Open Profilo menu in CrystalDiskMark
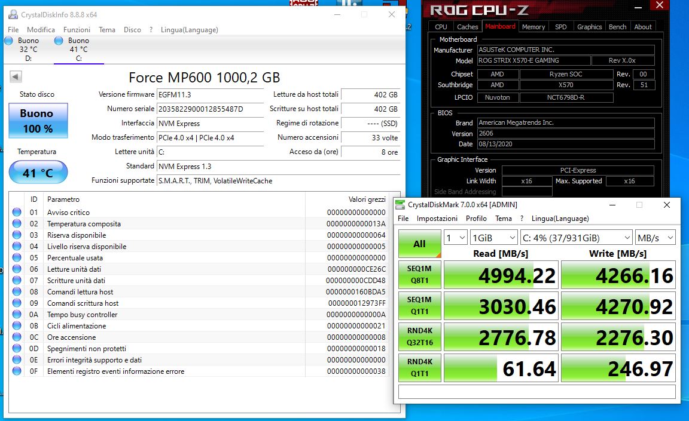This screenshot has height=421, width=689. tap(476, 219)
